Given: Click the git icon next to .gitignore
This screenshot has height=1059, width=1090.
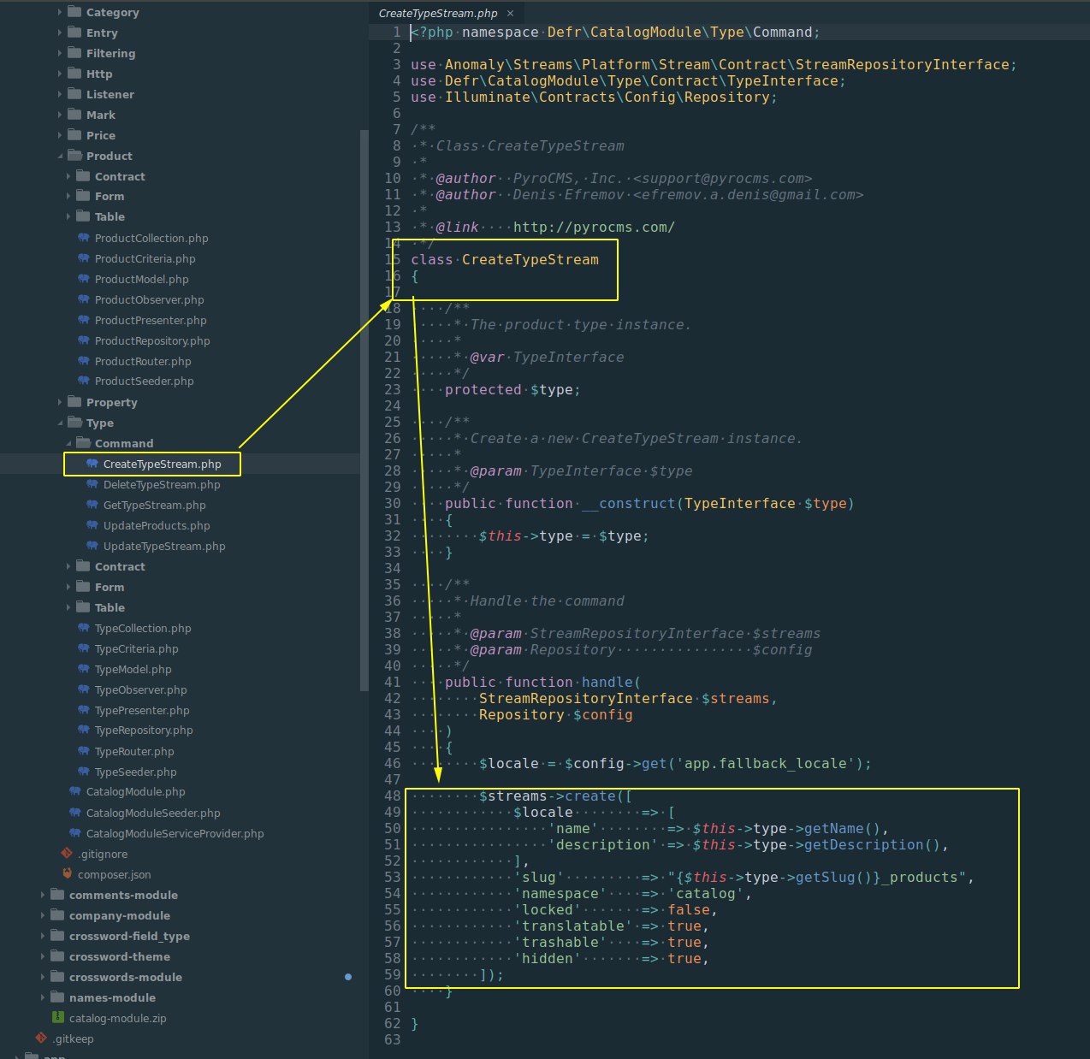Looking at the screenshot, I should point(67,854).
